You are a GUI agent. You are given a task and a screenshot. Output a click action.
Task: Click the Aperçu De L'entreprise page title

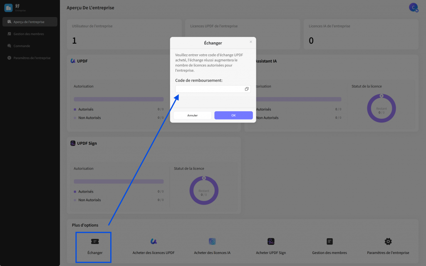[x=90, y=7]
